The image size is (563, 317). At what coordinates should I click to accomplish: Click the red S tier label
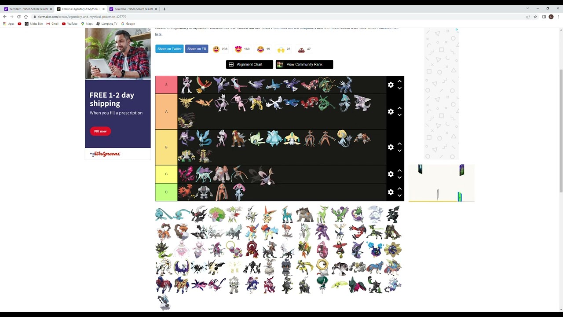click(166, 85)
